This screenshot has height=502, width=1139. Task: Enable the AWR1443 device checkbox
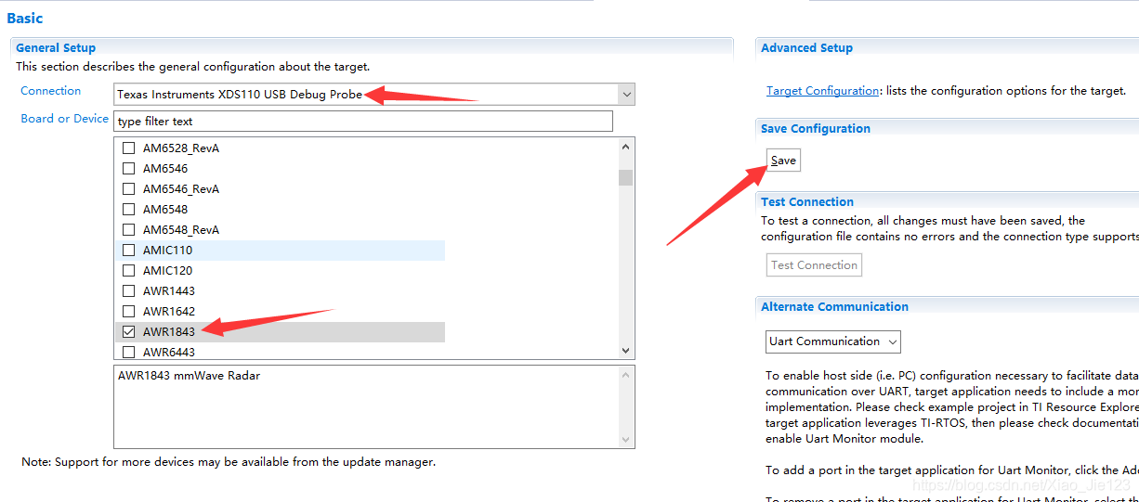pyautogui.click(x=128, y=291)
